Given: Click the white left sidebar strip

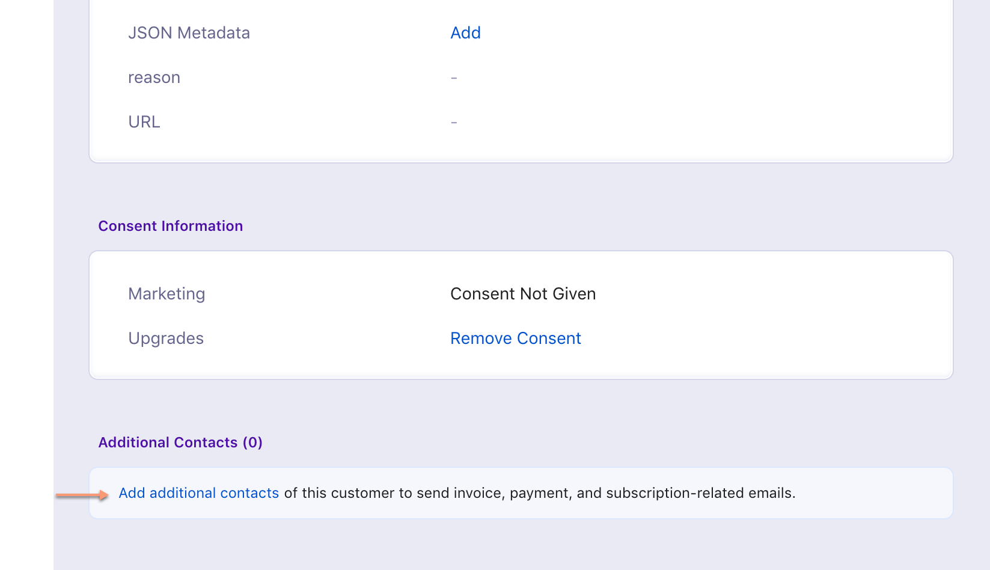Looking at the screenshot, I should [26, 285].
